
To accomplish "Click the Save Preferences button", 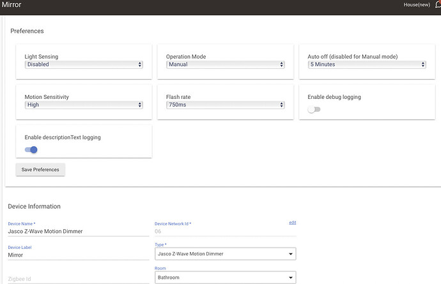I will (40, 170).
